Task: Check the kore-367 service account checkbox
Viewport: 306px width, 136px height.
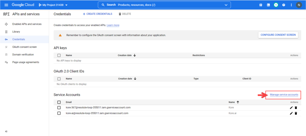Action: coord(59,108)
